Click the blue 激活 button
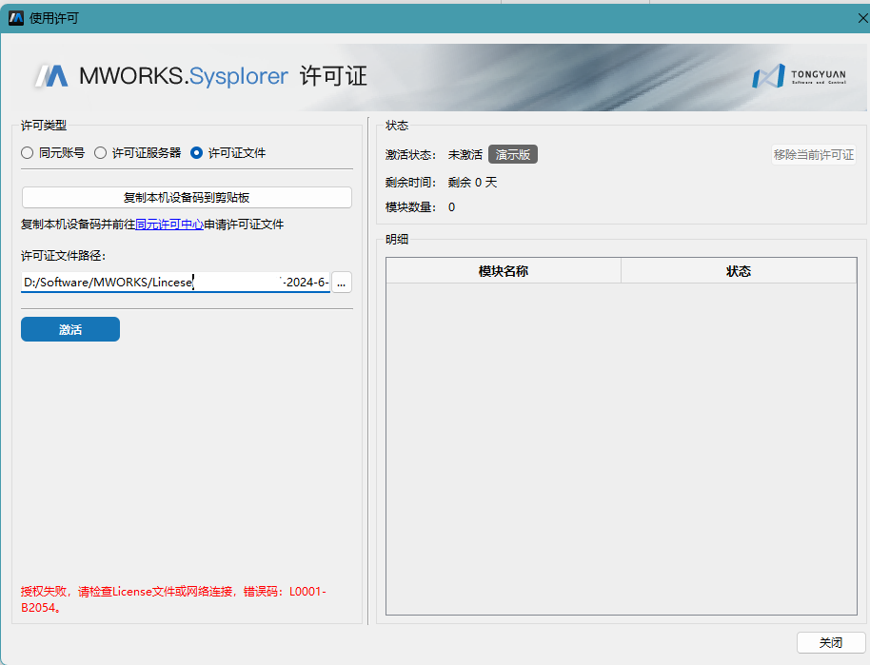The image size is (870, 665). click(x=70, y=329)
